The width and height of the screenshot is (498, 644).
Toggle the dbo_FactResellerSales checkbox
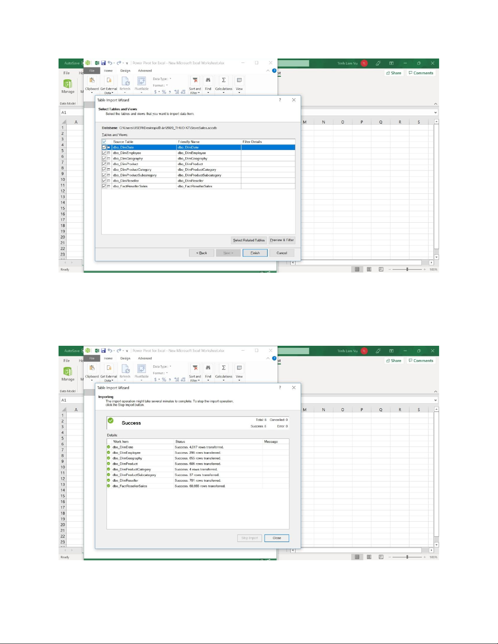[x=104, y=186]
